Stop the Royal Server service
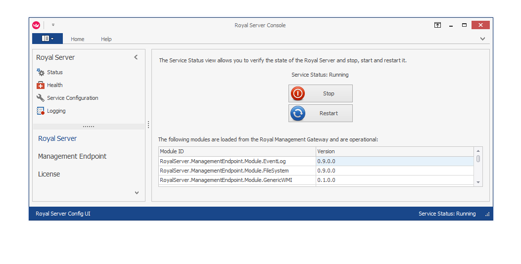This screenshot has width=521, height=264. click(x=320, y=93)
